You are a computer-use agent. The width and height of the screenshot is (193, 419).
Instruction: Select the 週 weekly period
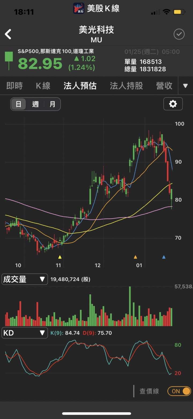tap(36, 104)
